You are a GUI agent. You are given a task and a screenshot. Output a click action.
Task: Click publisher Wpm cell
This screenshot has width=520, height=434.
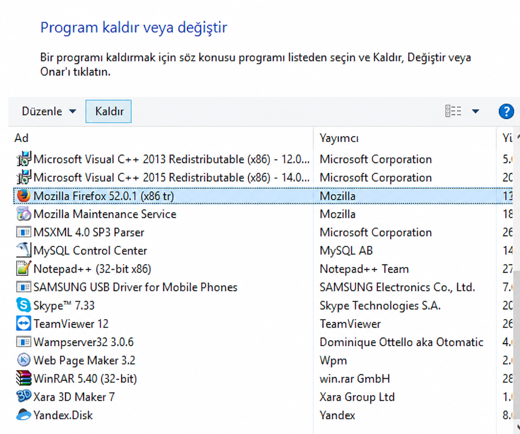[x=333, y=360]
